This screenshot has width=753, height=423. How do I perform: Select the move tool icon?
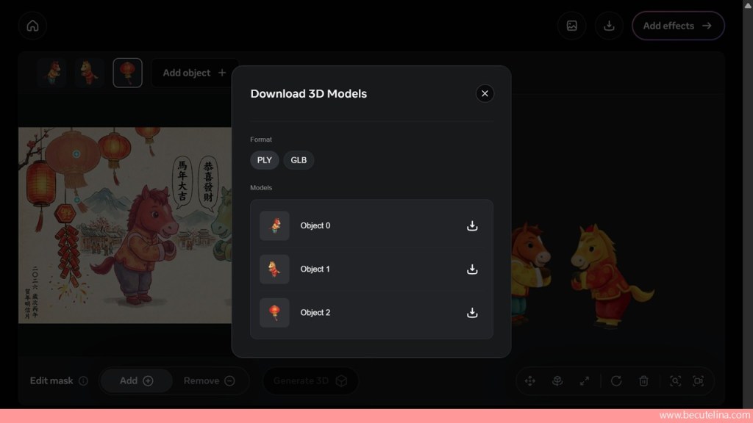click(x=529, y=380)
